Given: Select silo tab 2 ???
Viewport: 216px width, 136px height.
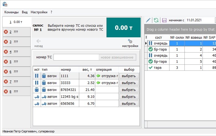Looking at the screenshot, I should coord(17,32).
